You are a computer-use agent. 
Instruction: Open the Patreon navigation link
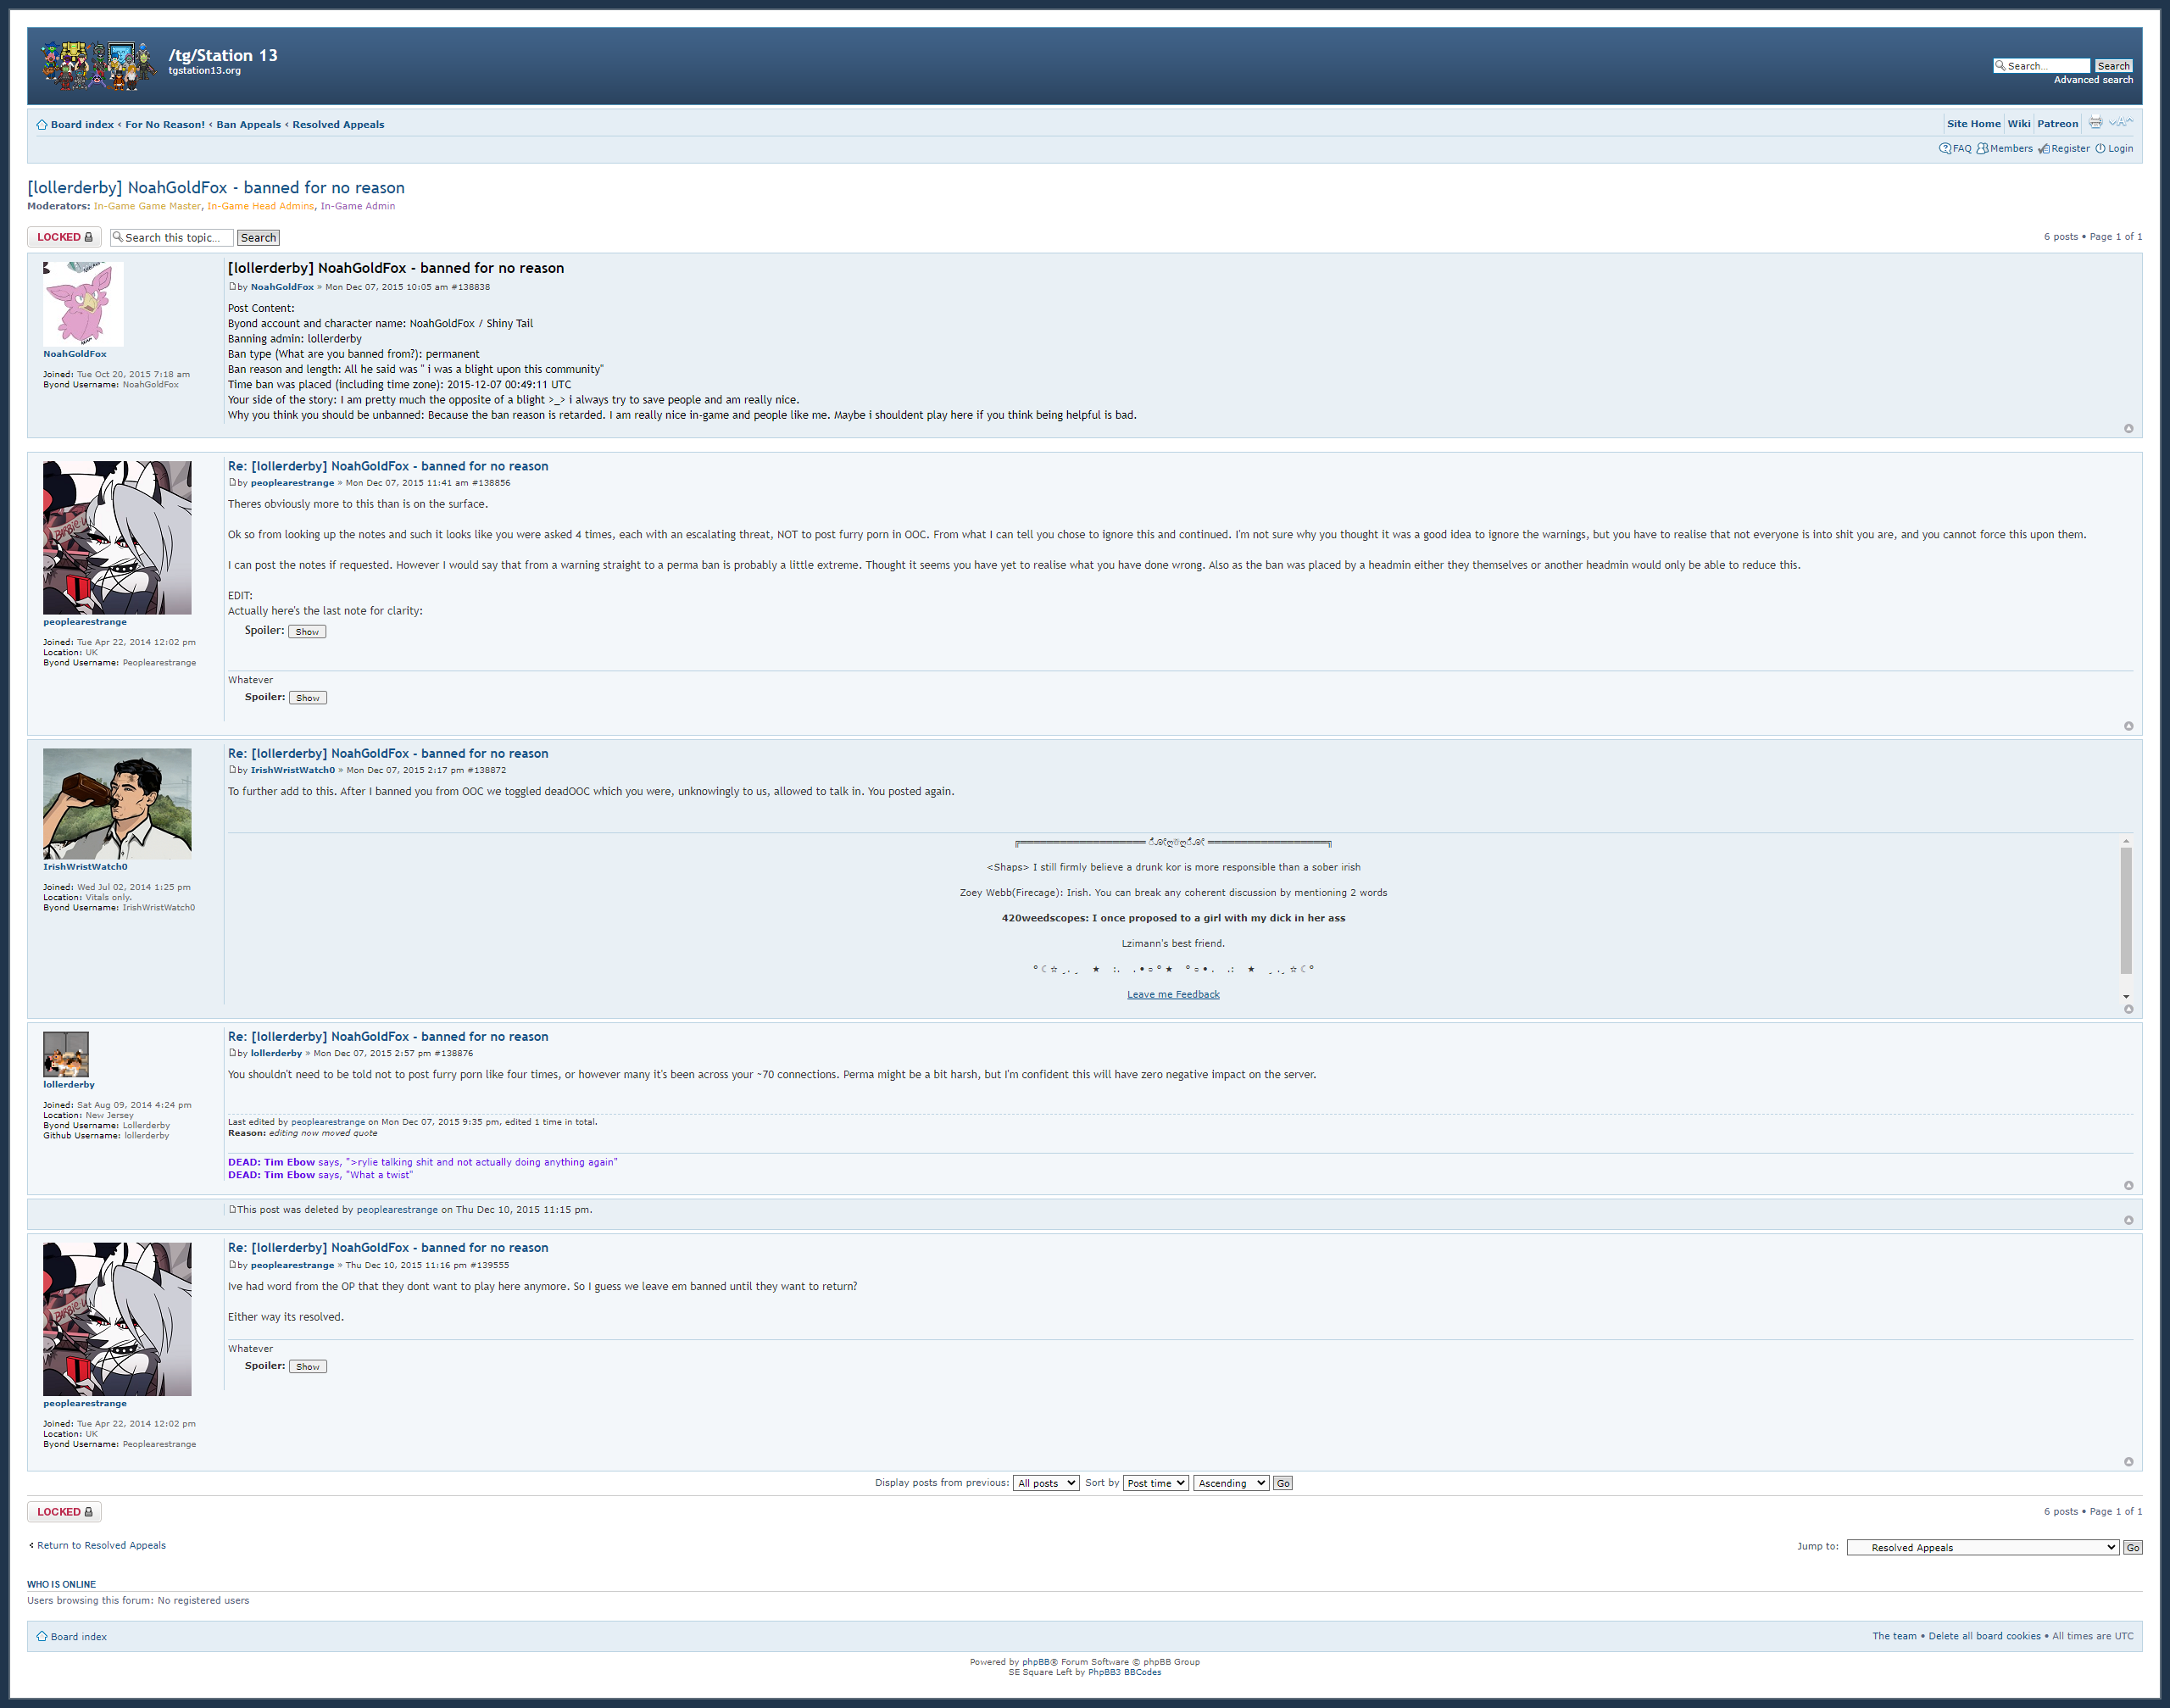[x=2058, y=124]
